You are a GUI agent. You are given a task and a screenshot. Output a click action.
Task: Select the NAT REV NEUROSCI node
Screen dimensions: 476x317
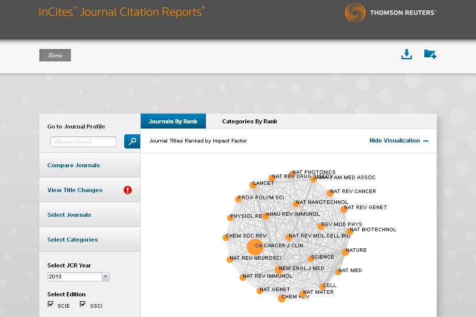click(230, 259)
